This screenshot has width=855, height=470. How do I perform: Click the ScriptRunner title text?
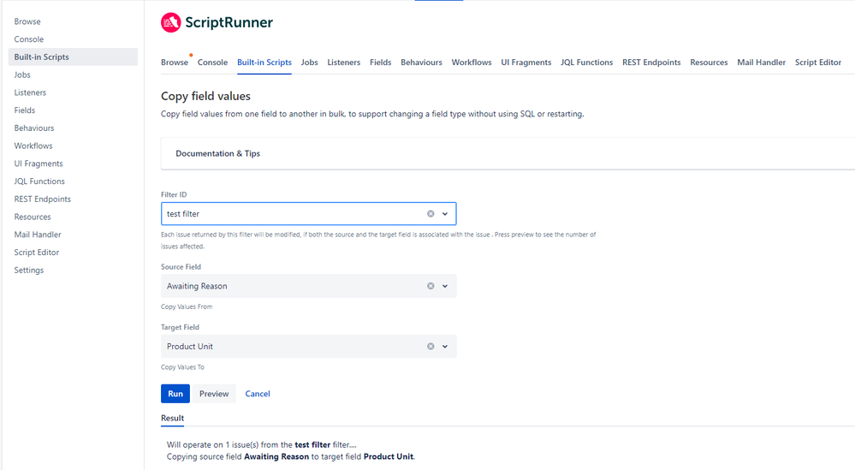coord(229,22)
